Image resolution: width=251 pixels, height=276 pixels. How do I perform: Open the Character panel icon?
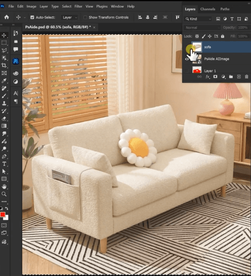pos(16,93)
